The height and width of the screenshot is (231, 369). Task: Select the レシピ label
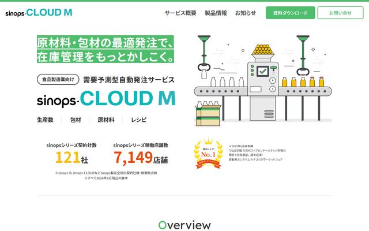point(139,120)
